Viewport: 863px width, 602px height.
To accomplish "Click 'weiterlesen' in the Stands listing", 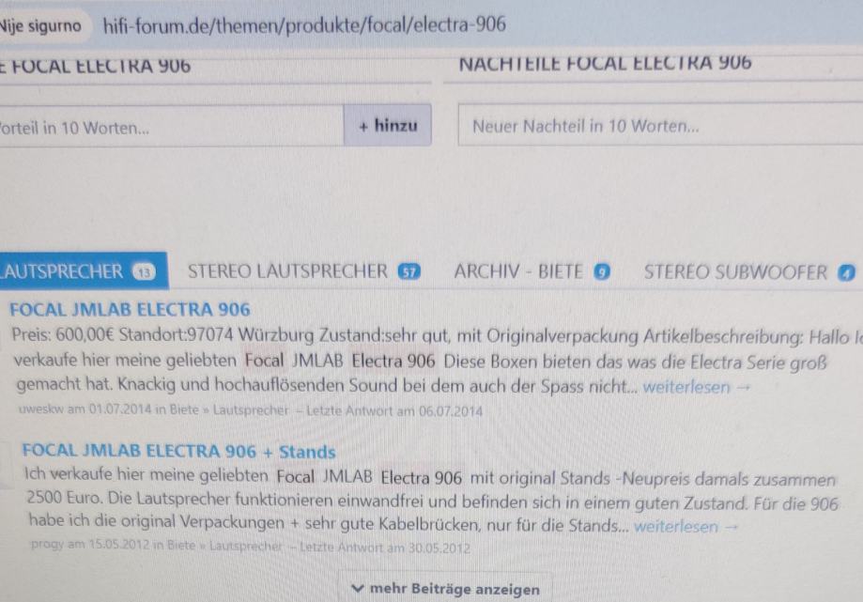I will click(x=676, y=527).
